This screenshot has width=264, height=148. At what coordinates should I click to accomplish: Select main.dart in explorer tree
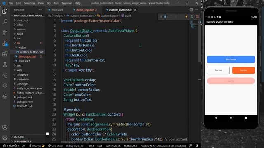tap(24, 61)
